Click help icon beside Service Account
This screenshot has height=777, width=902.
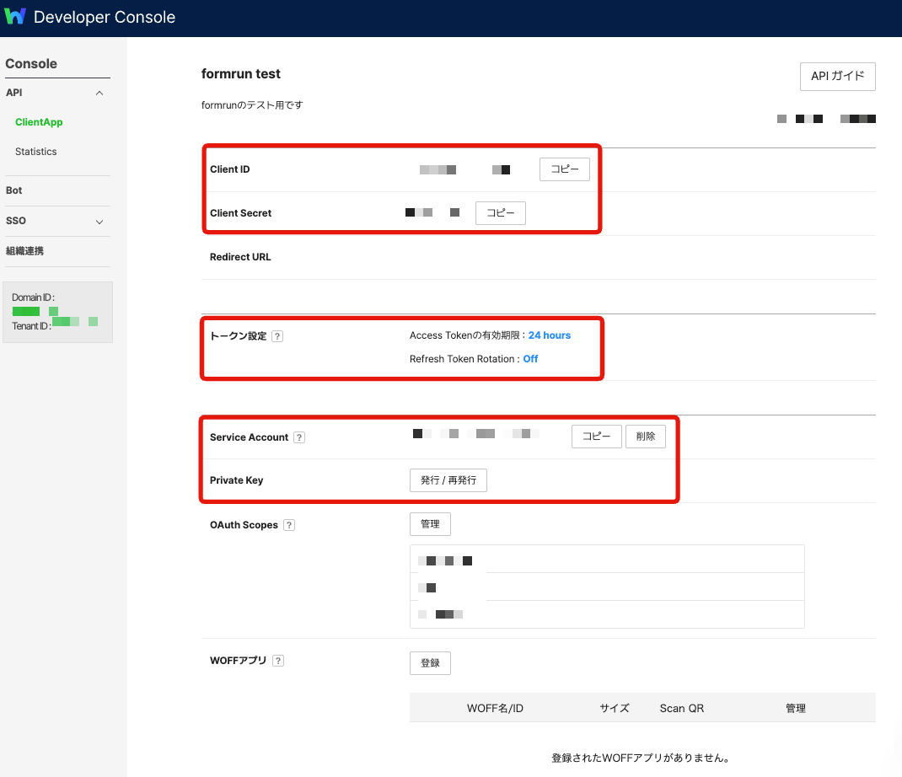click(299, 437)
